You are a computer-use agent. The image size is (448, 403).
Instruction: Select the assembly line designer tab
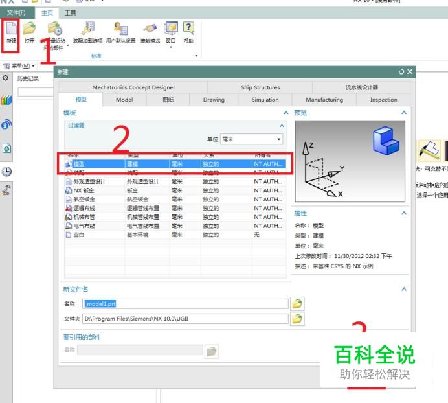362,87
